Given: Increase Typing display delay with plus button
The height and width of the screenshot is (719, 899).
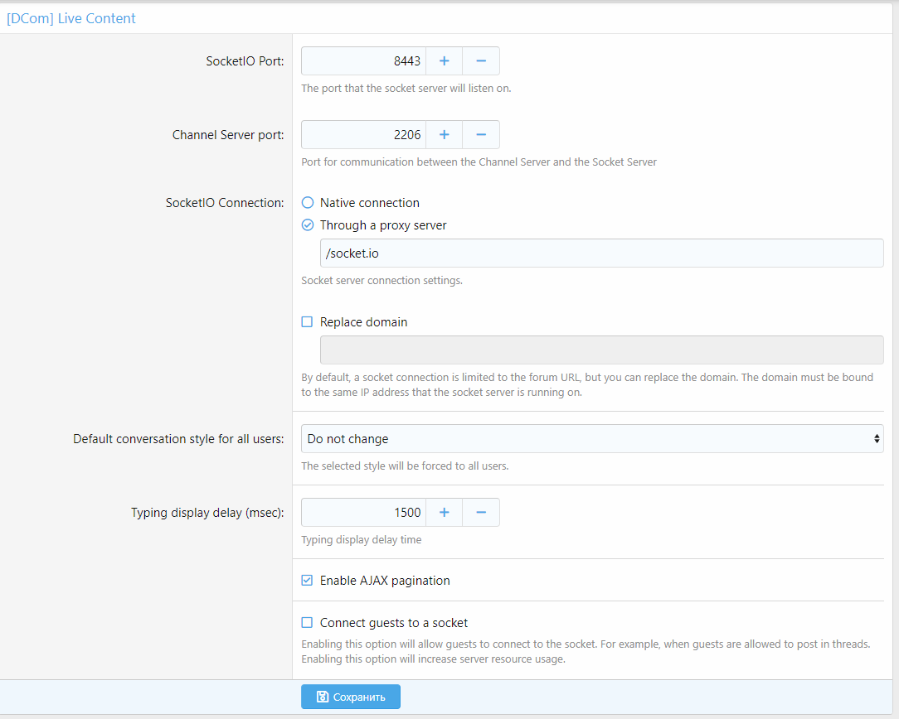Looking at the screenshot, I should click(444, 513).
